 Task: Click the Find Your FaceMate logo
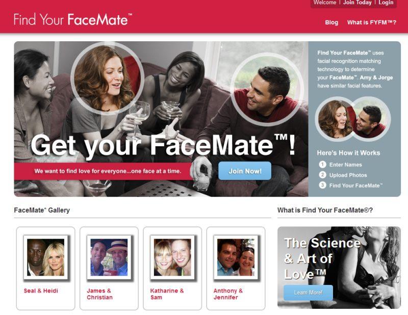pyautogui.click(x=73, y=19)
